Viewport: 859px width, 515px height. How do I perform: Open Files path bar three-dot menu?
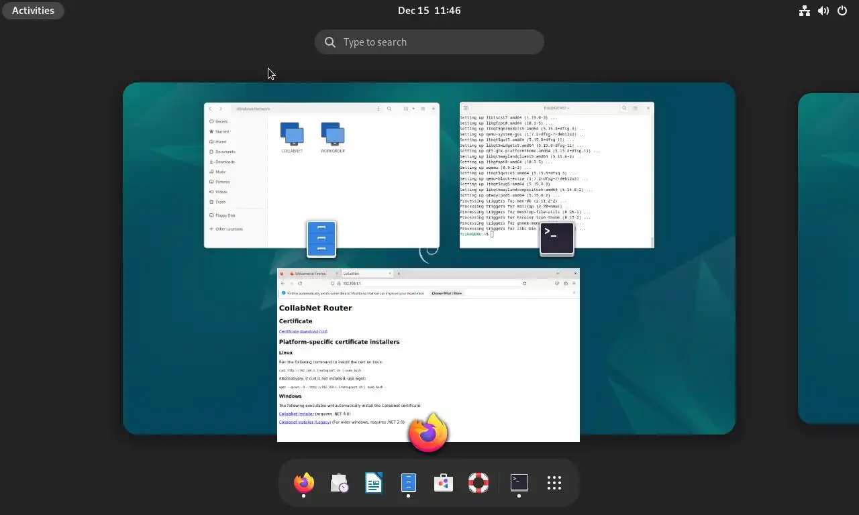[x=378, y=109]
